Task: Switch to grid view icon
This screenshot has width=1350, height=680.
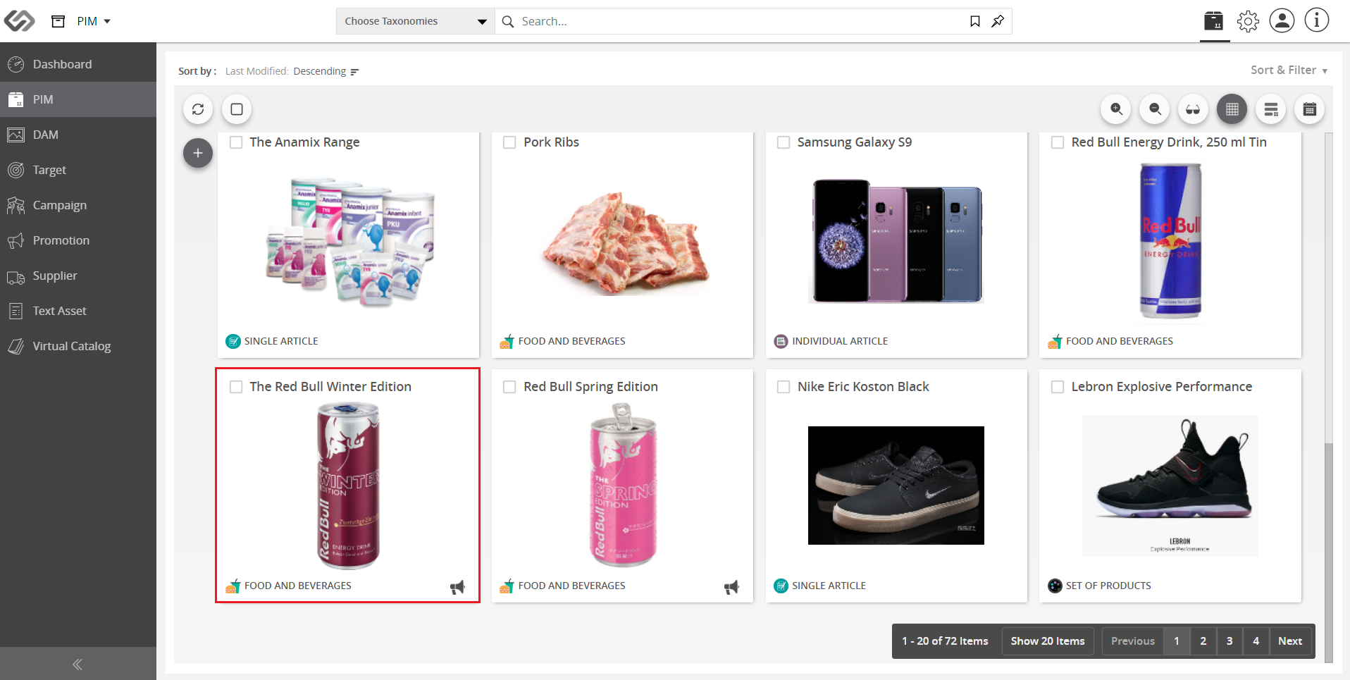Action: 1232,109
